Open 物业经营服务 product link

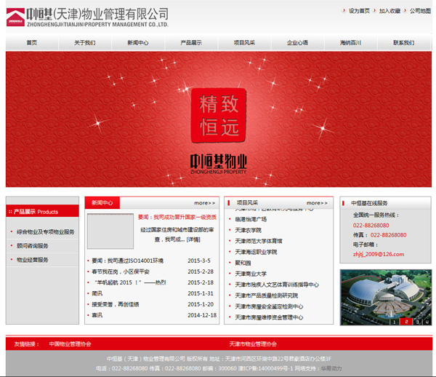pyautogui.click(x=33, y=260)
